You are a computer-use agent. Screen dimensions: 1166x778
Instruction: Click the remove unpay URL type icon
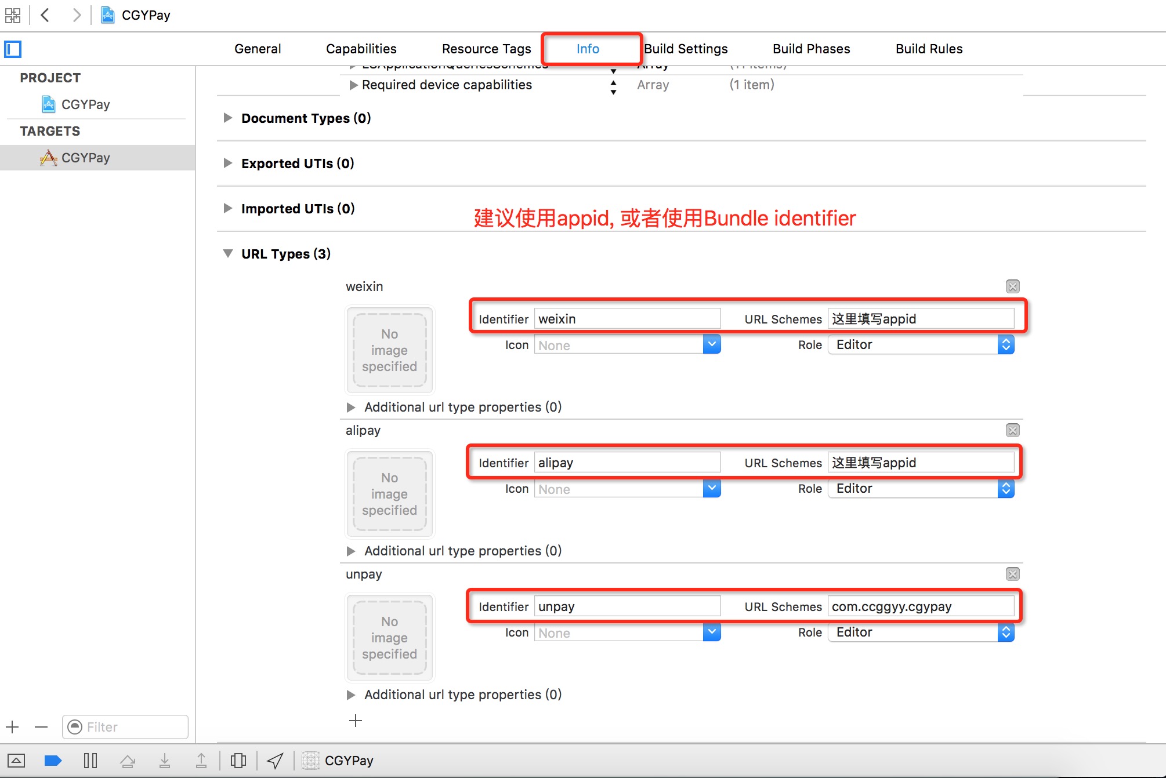pos(1013,574)
